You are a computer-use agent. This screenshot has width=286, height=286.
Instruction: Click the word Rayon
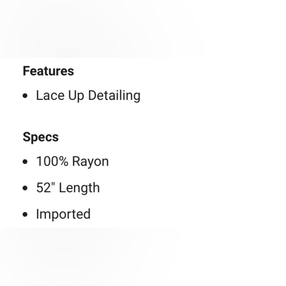[90, 162]
